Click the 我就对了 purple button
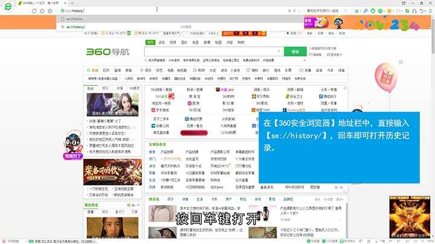This screenshot has height=244, width=435. [x=72, y=156]
